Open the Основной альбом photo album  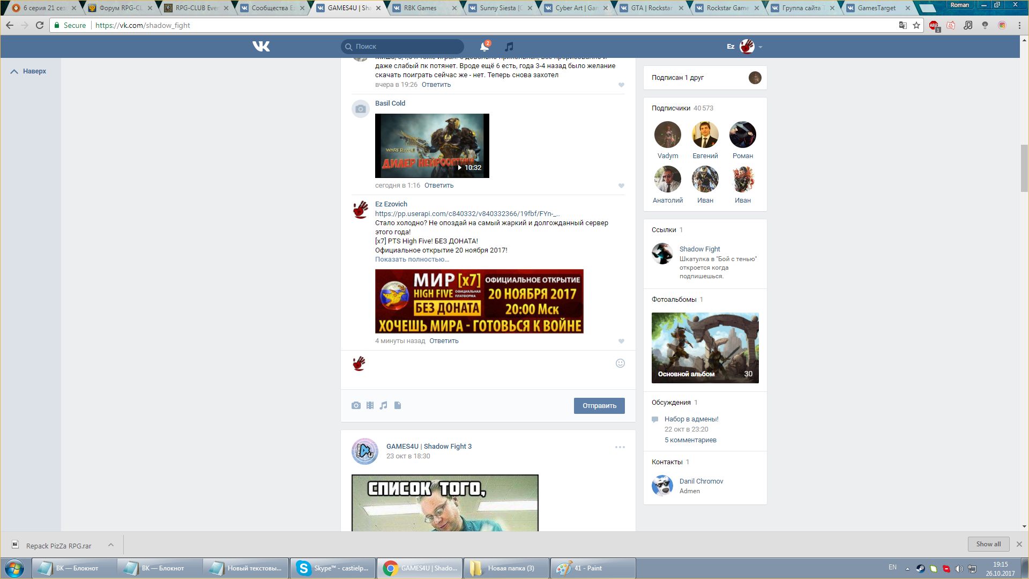click(705, 348)
